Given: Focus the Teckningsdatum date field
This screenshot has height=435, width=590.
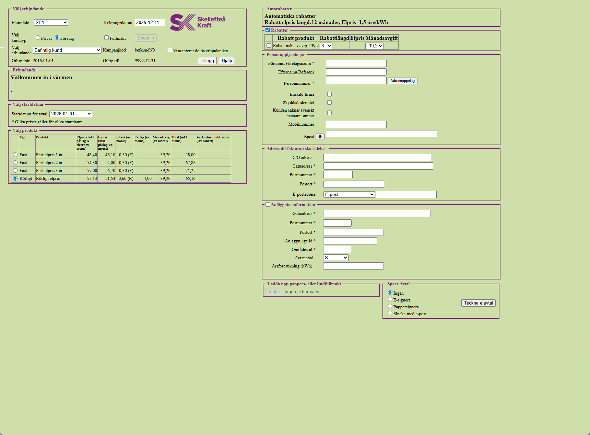Looking at the screenshot, I should point(150,23).
